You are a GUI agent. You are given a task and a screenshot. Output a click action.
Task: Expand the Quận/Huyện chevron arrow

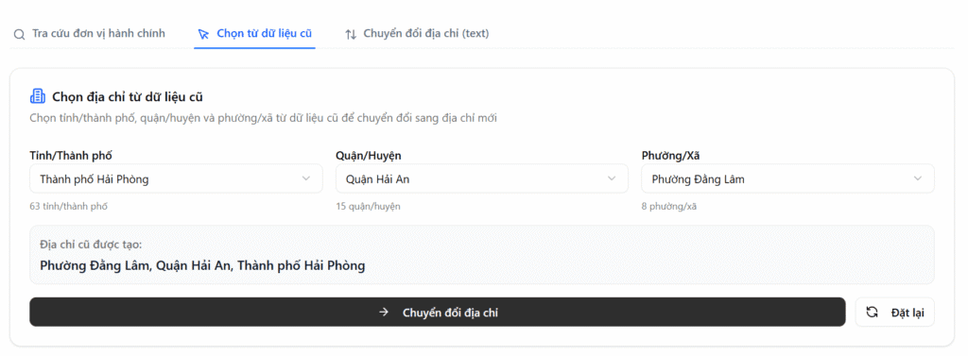coord(612,178)
